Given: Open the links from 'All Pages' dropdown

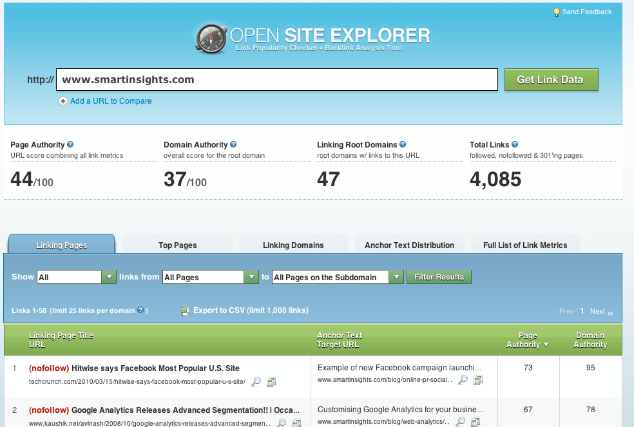Looking at the screenshot, I should tap(210, 277).
